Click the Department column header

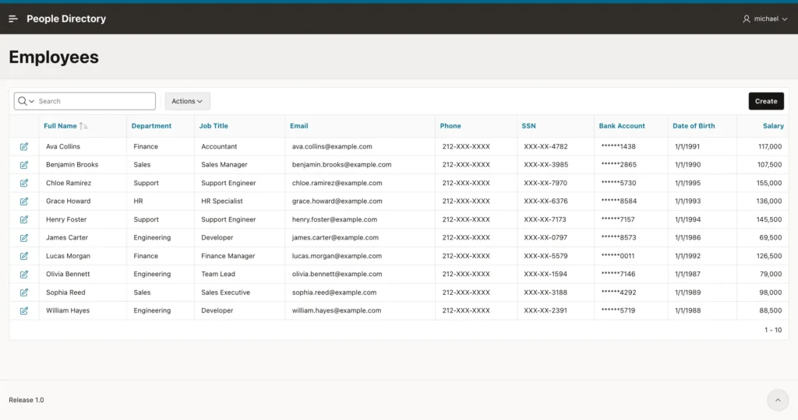(x=151, y=126)
